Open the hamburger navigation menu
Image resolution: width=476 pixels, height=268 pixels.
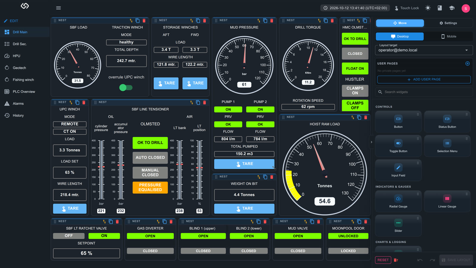(x=58, y=8)
